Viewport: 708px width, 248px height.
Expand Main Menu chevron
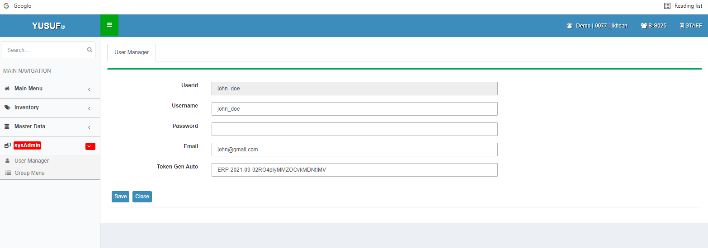(x=89, y=89)
